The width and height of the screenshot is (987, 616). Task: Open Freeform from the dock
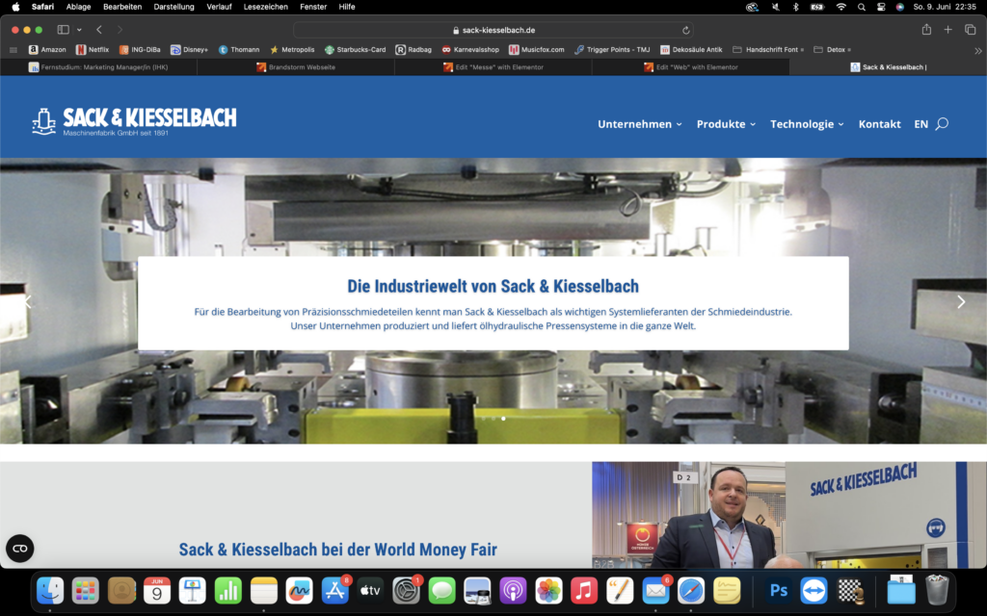tap(299, 591)
